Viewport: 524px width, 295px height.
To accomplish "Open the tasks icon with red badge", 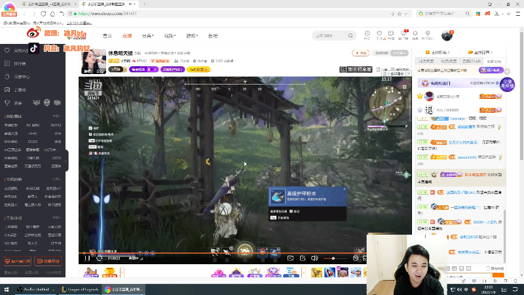I will tap(403, 35).
